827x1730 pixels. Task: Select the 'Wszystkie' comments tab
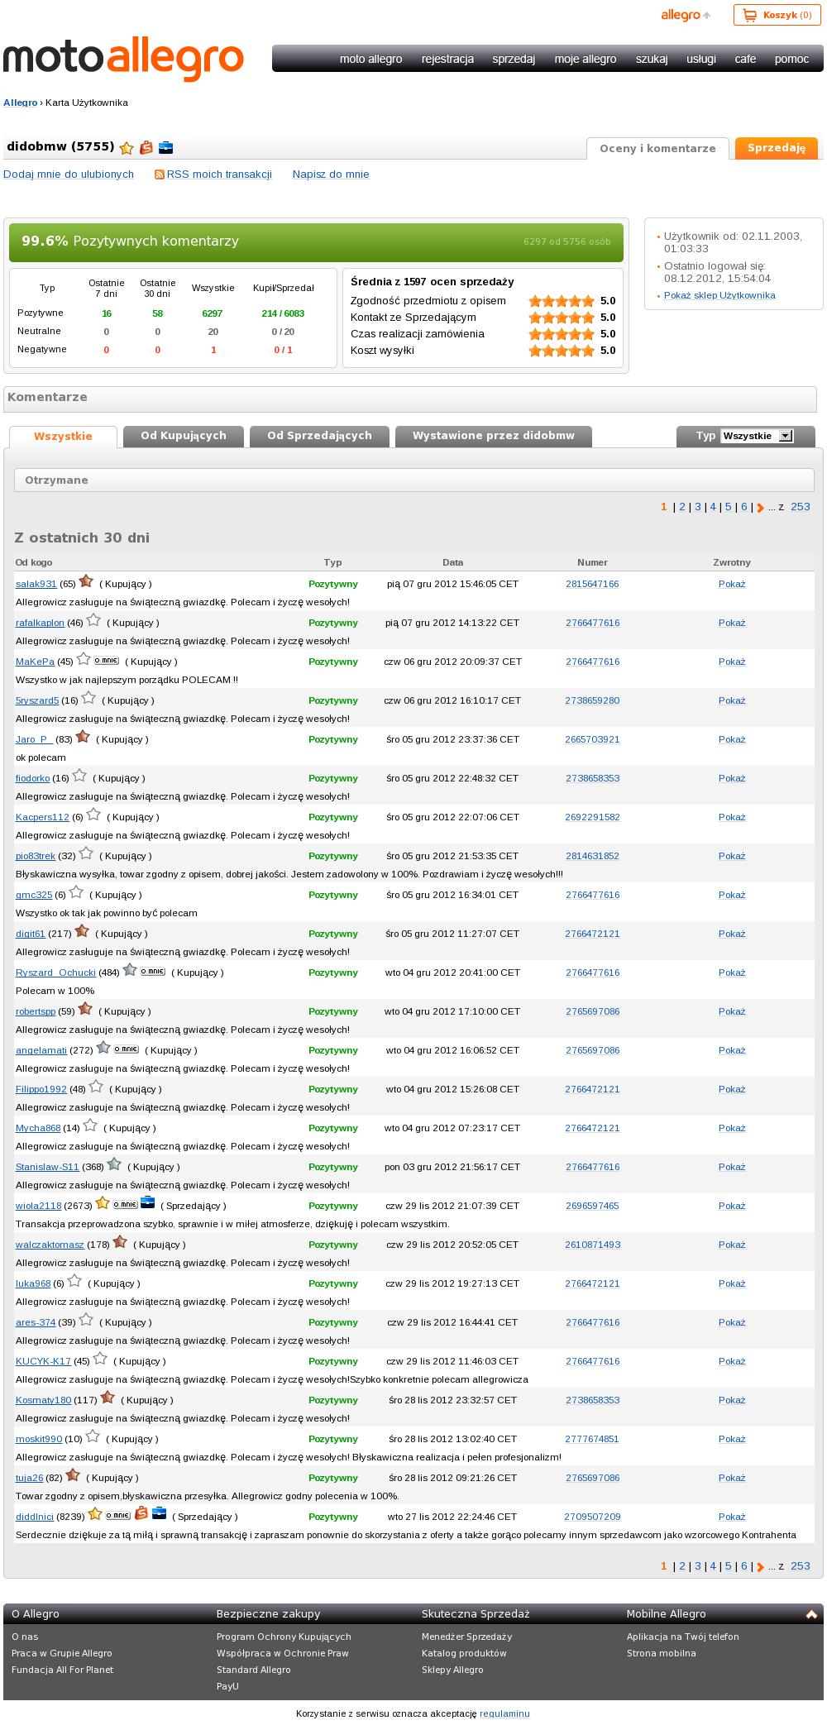click(x=63, y=437)
